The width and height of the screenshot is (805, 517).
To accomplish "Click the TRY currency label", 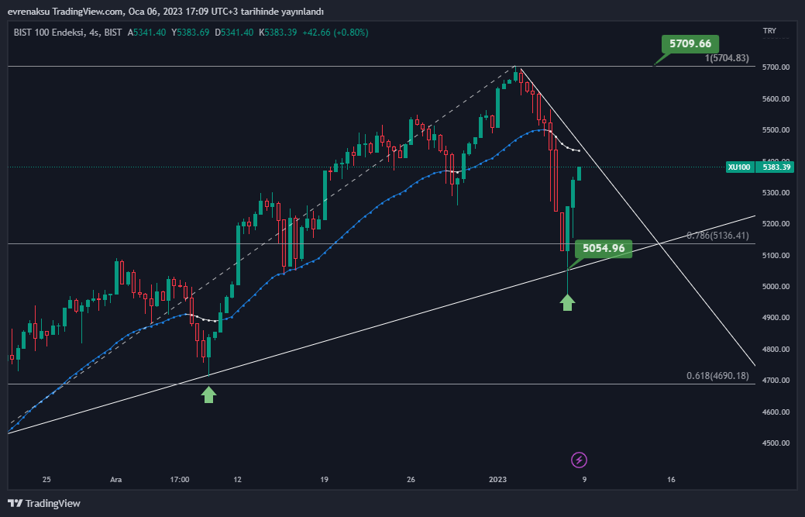I will click(x=769, y=31).
